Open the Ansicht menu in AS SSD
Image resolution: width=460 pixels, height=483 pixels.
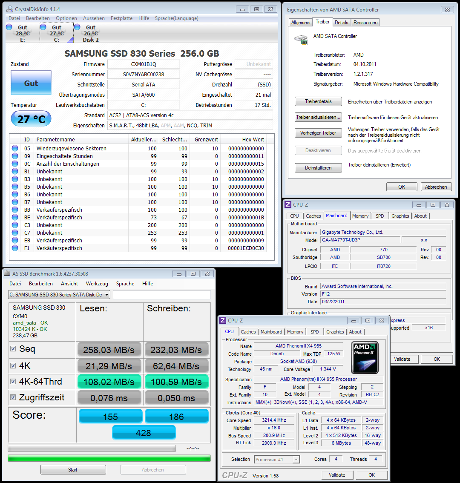coord(69,283)
